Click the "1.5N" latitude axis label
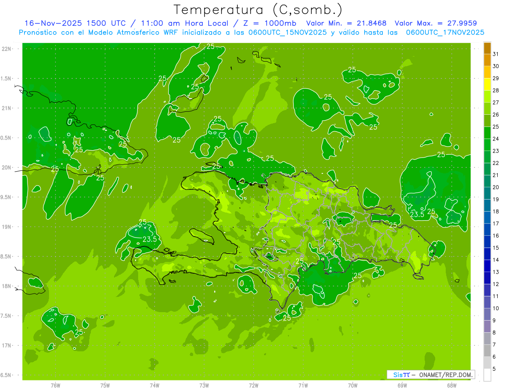 click(6, 79)
